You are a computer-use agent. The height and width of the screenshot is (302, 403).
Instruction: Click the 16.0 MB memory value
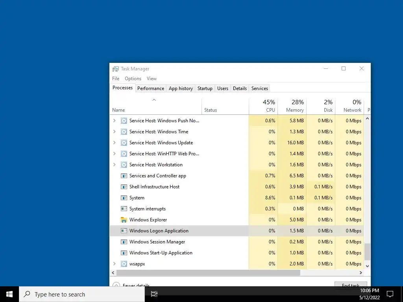(x=295, y=143)
